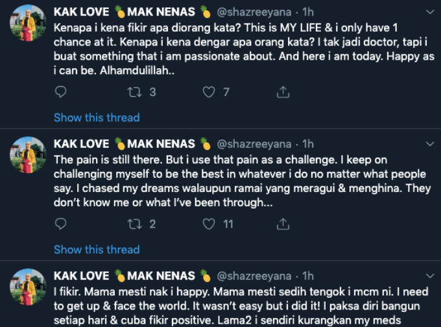Viewport: 441px width, 327px height.
Task: Reply to the "Kenapa i kena fikir" tweet
Action: [x=60, y=92]
